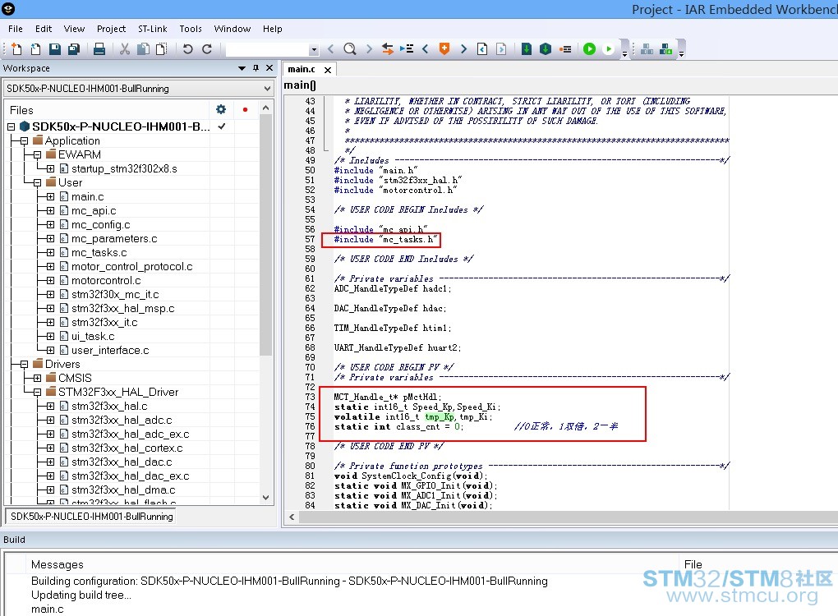Pin the Workspace panel

pos(256,68)
